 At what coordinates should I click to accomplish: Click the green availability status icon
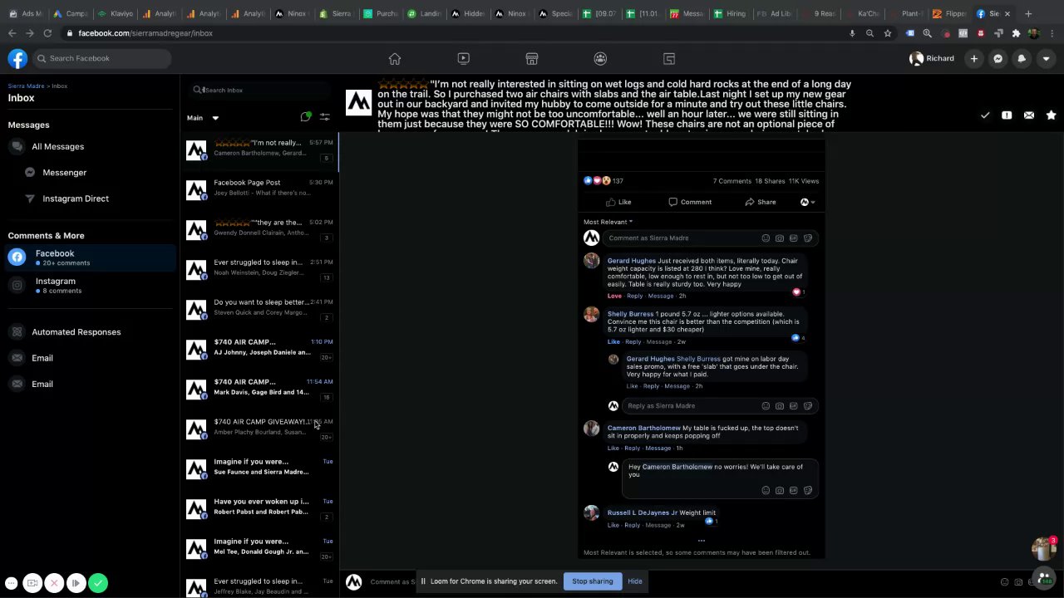pyautogui.click(x=306, y=117)
